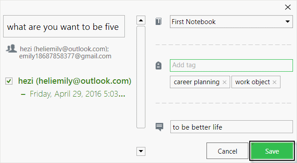This screenshot has height=163, width=297.
Task: Click the vertical scrollbar thumb
Action: (141, 77)
